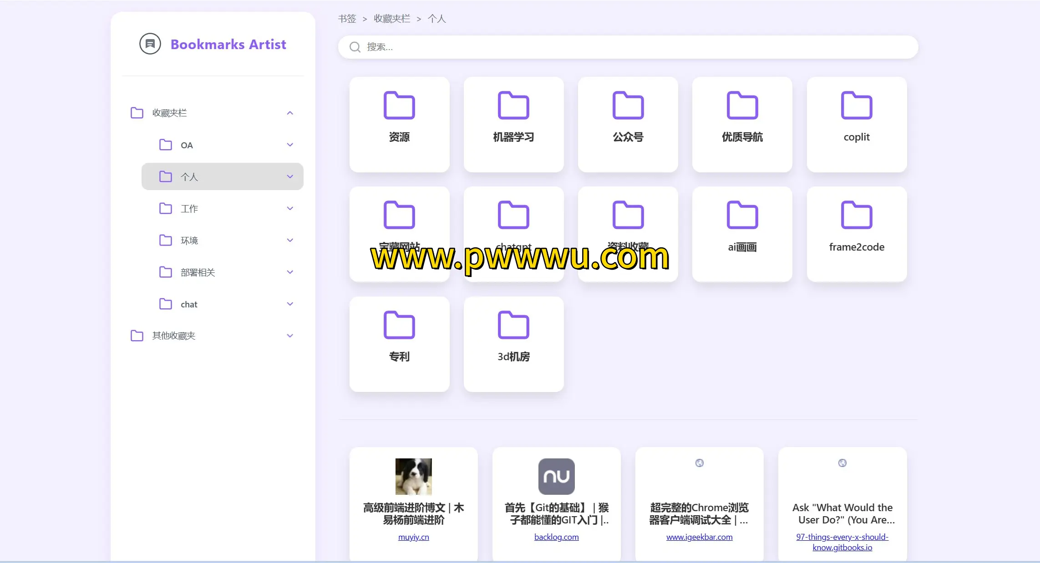Image resolution: width=1040 pixels, height=563 pixels.
Task: Open the muyiy.cn link
Action: pos(413,537)
